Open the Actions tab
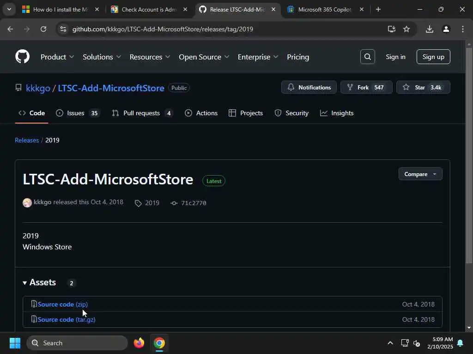 coord(201,113)
